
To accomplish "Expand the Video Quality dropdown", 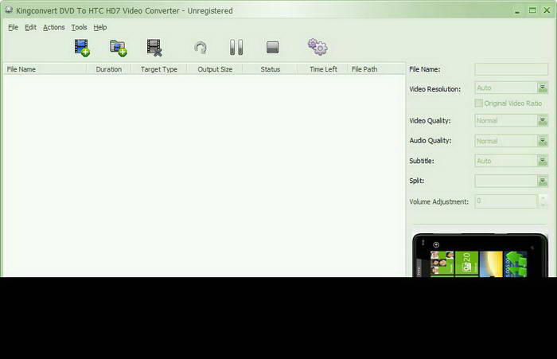I will [542, 121].
